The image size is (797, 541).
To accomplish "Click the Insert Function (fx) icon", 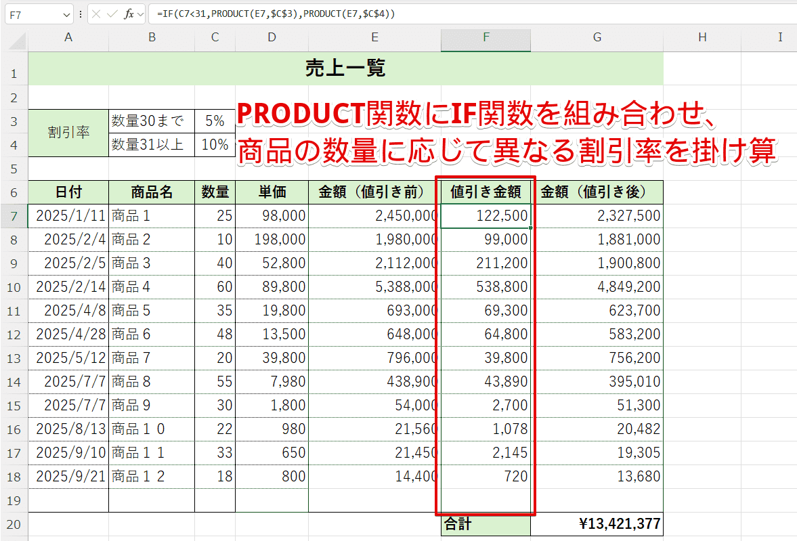I will click(x=129, y=14).
